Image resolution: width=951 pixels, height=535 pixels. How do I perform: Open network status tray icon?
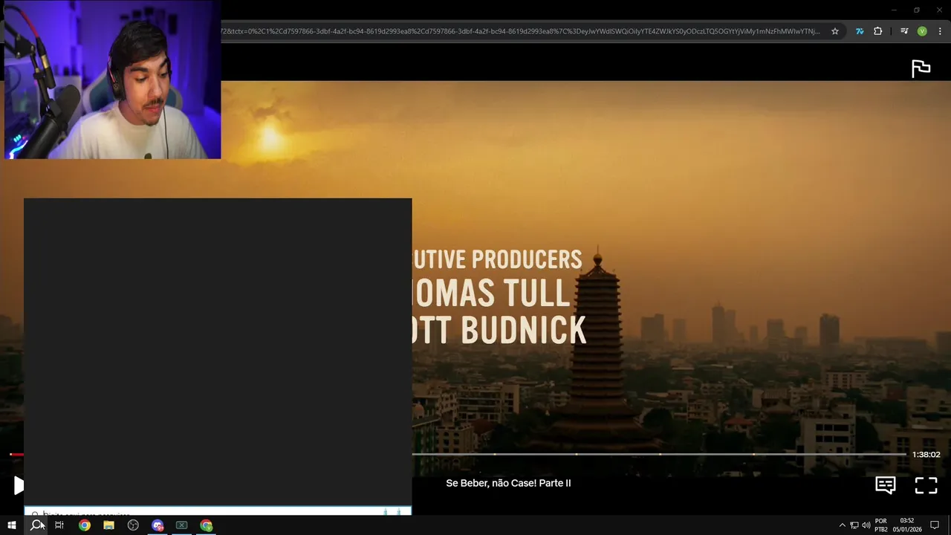click(x=854, y=525)
